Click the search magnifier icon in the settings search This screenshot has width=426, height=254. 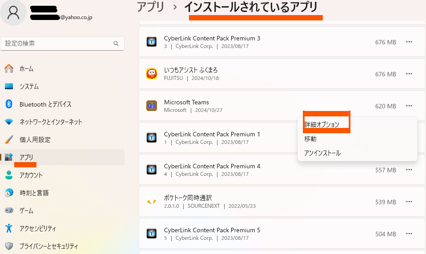coord(116,44)
